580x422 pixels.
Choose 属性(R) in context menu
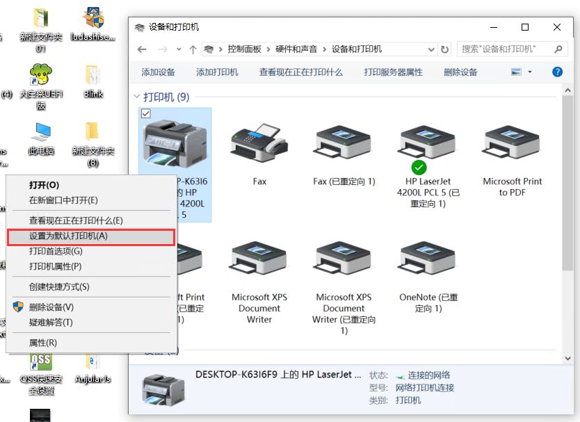pos(91,343)
